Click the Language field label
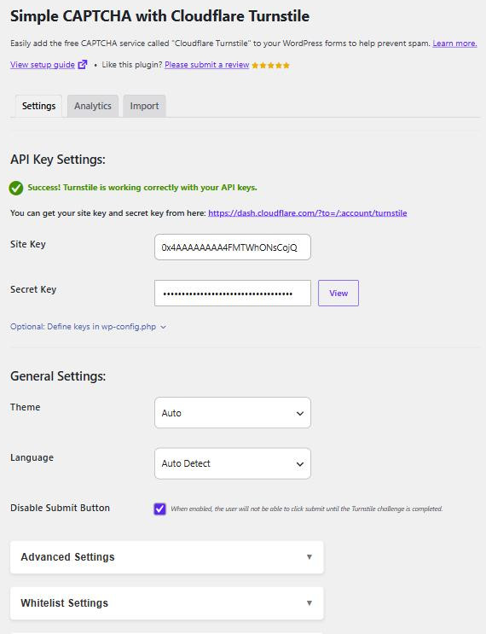Viewport: 486px width, 634px height. click(x=32, y=457)
